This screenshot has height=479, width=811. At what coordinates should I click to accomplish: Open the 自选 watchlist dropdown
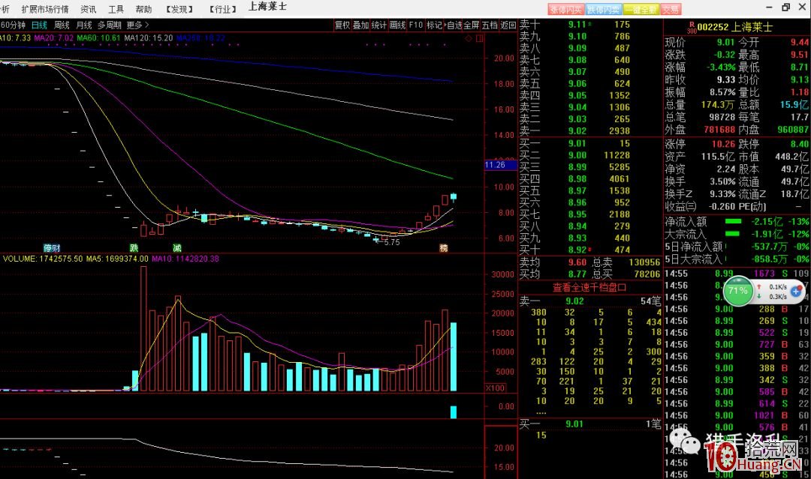(x=454, y=25)
